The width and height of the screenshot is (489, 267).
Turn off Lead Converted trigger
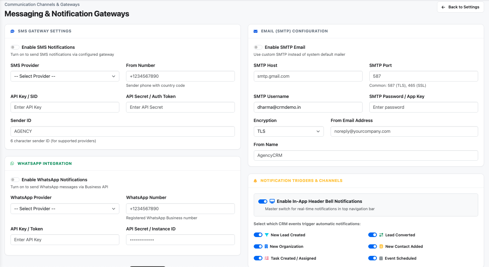(373, 235)
